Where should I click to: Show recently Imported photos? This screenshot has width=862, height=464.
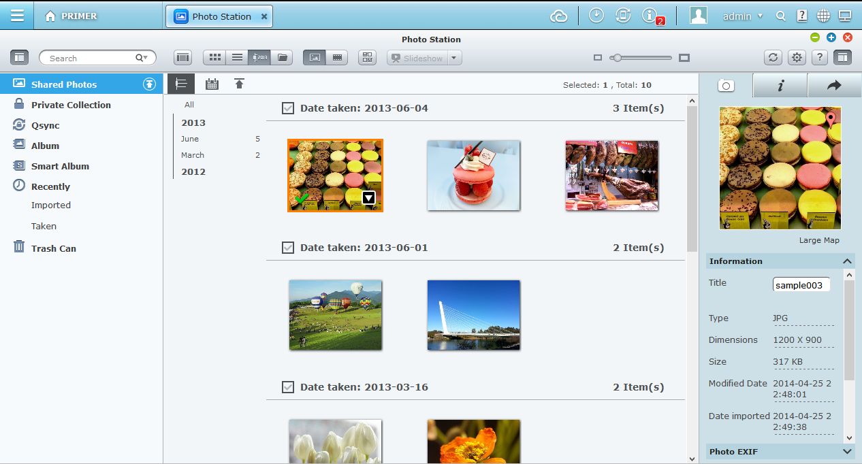[51, 205]
